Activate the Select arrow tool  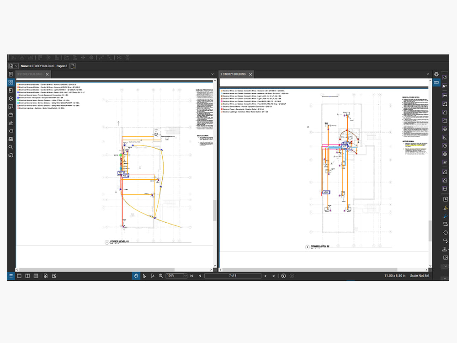coord(144,276)
